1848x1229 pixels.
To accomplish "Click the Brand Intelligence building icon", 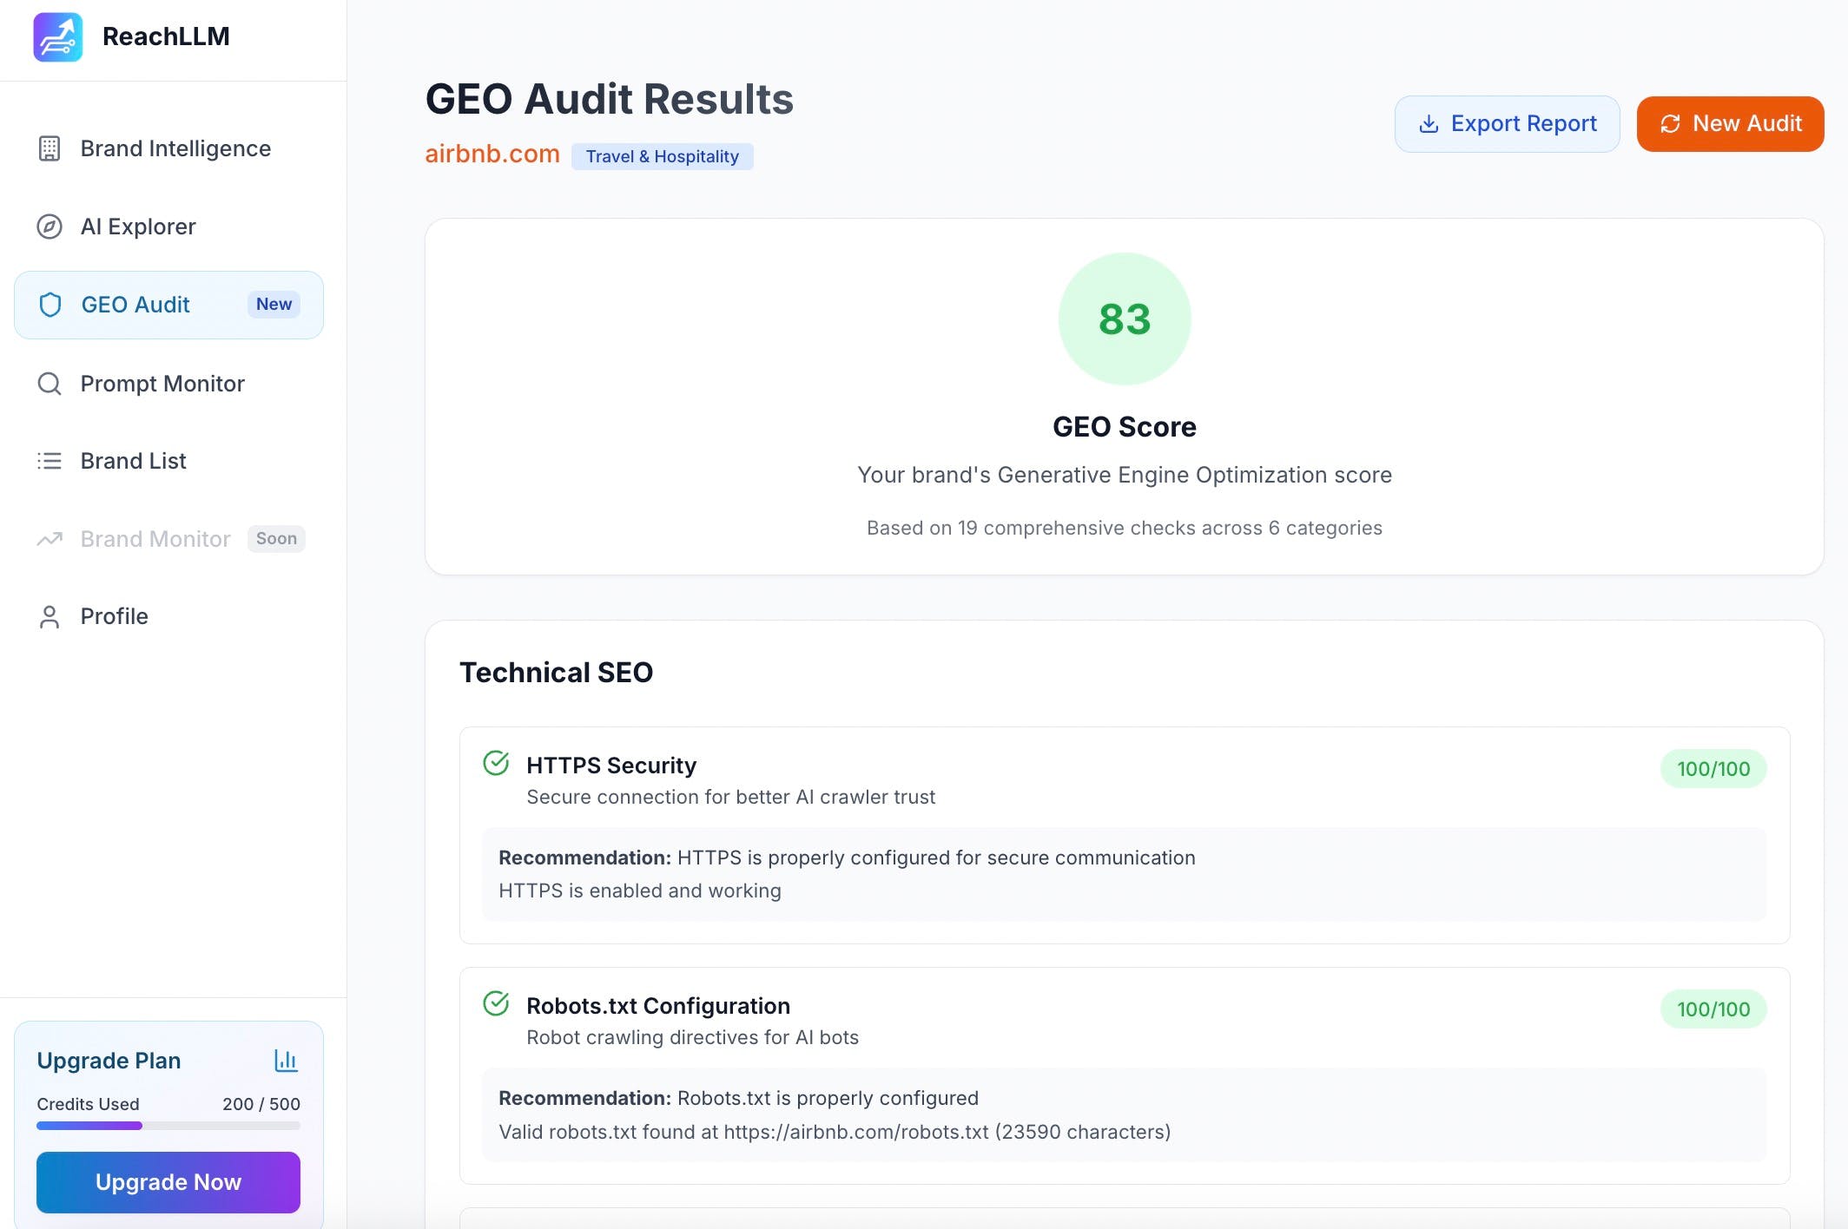I will tap(49, 148).
